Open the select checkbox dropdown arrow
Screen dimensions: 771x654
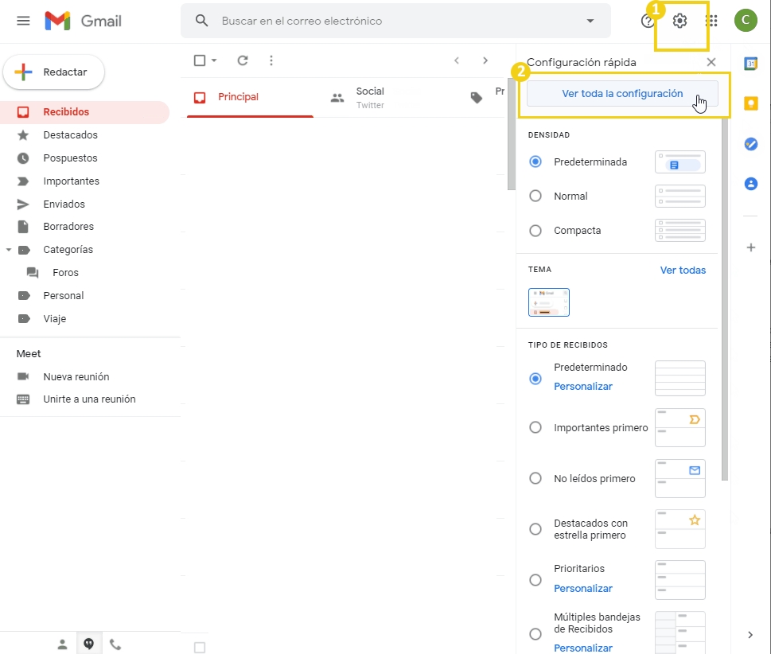(x=214, y=60)
